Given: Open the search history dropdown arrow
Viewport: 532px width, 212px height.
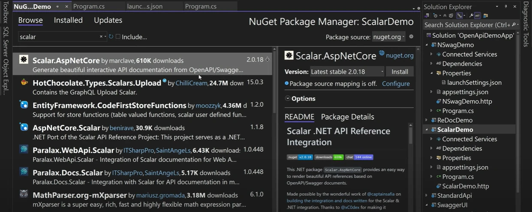Looking at the screenshot, I should click(x=105, y=37).
